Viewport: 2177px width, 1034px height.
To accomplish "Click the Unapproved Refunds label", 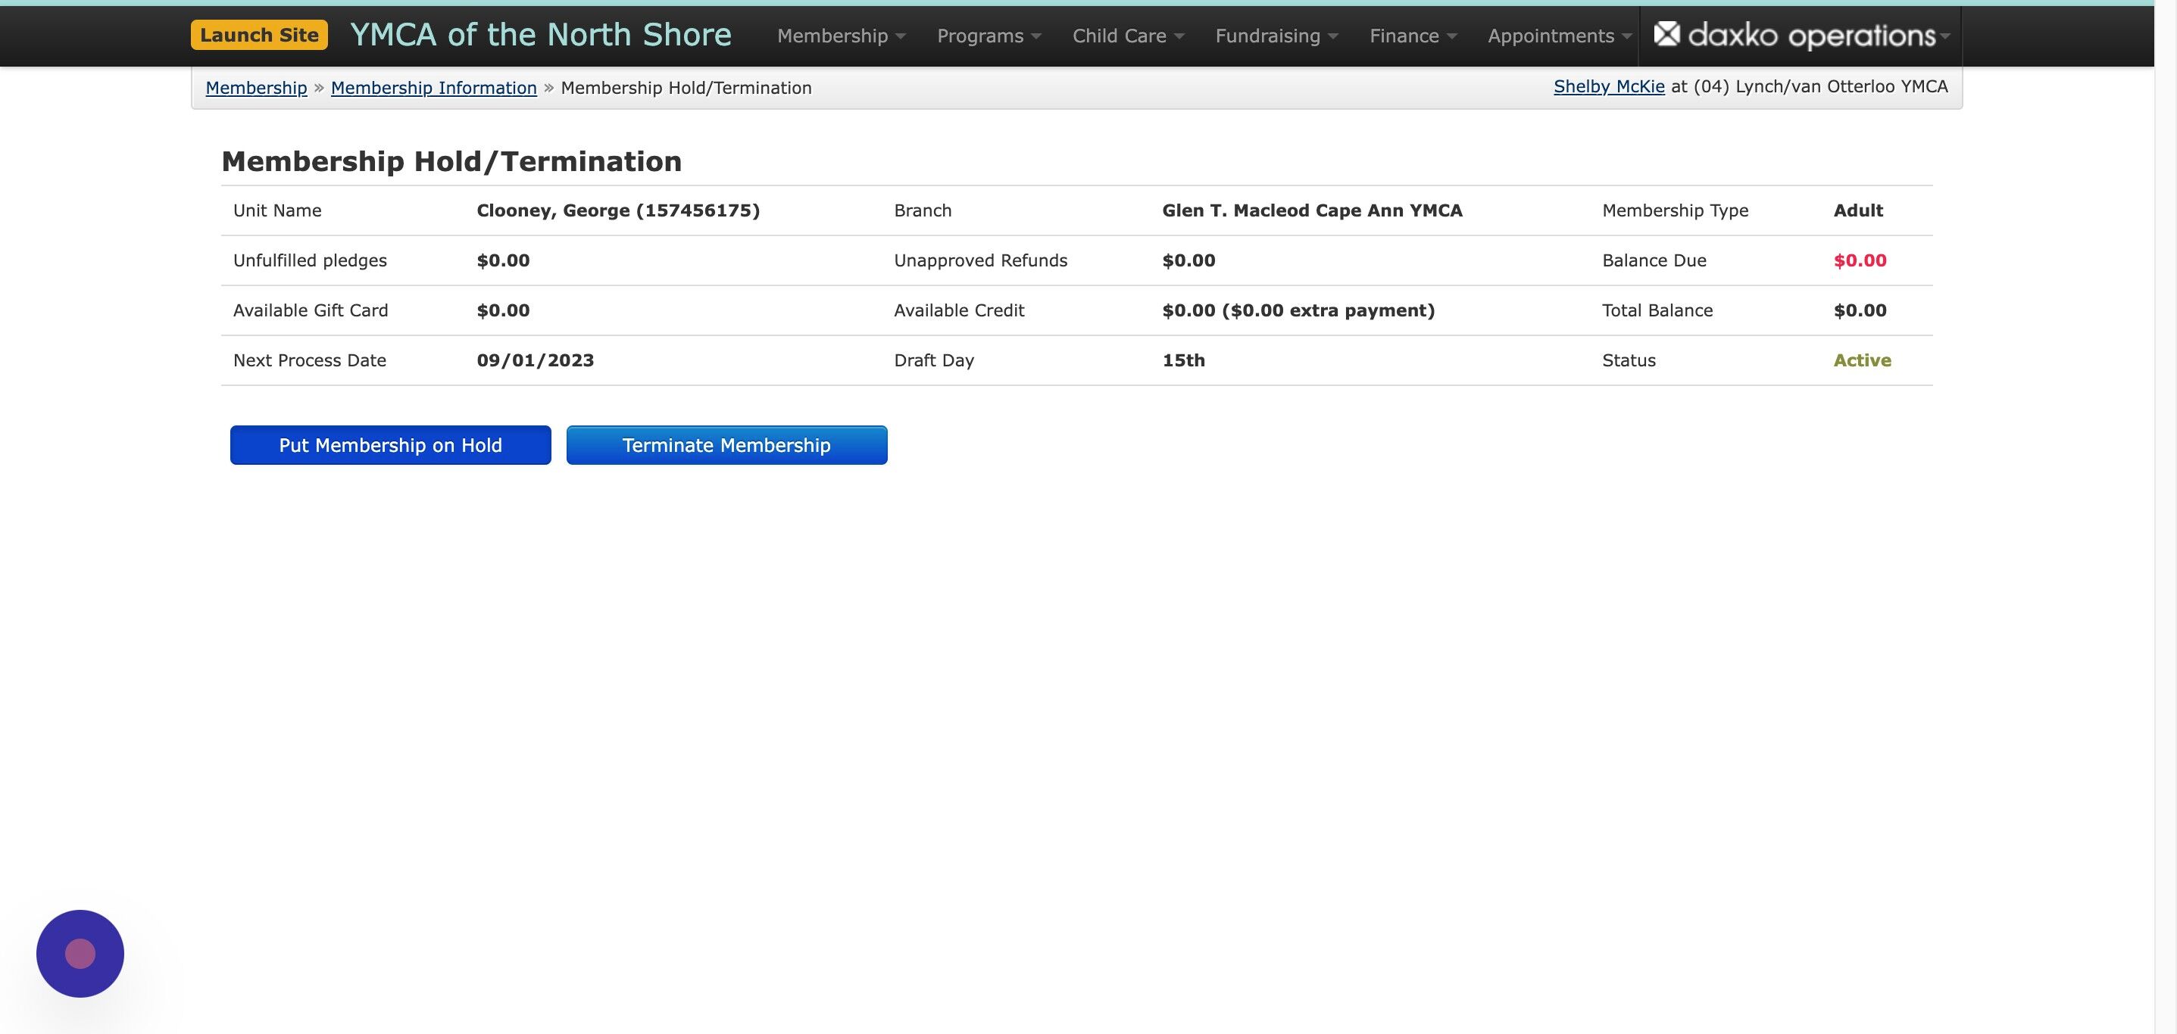I will (980, 260).
